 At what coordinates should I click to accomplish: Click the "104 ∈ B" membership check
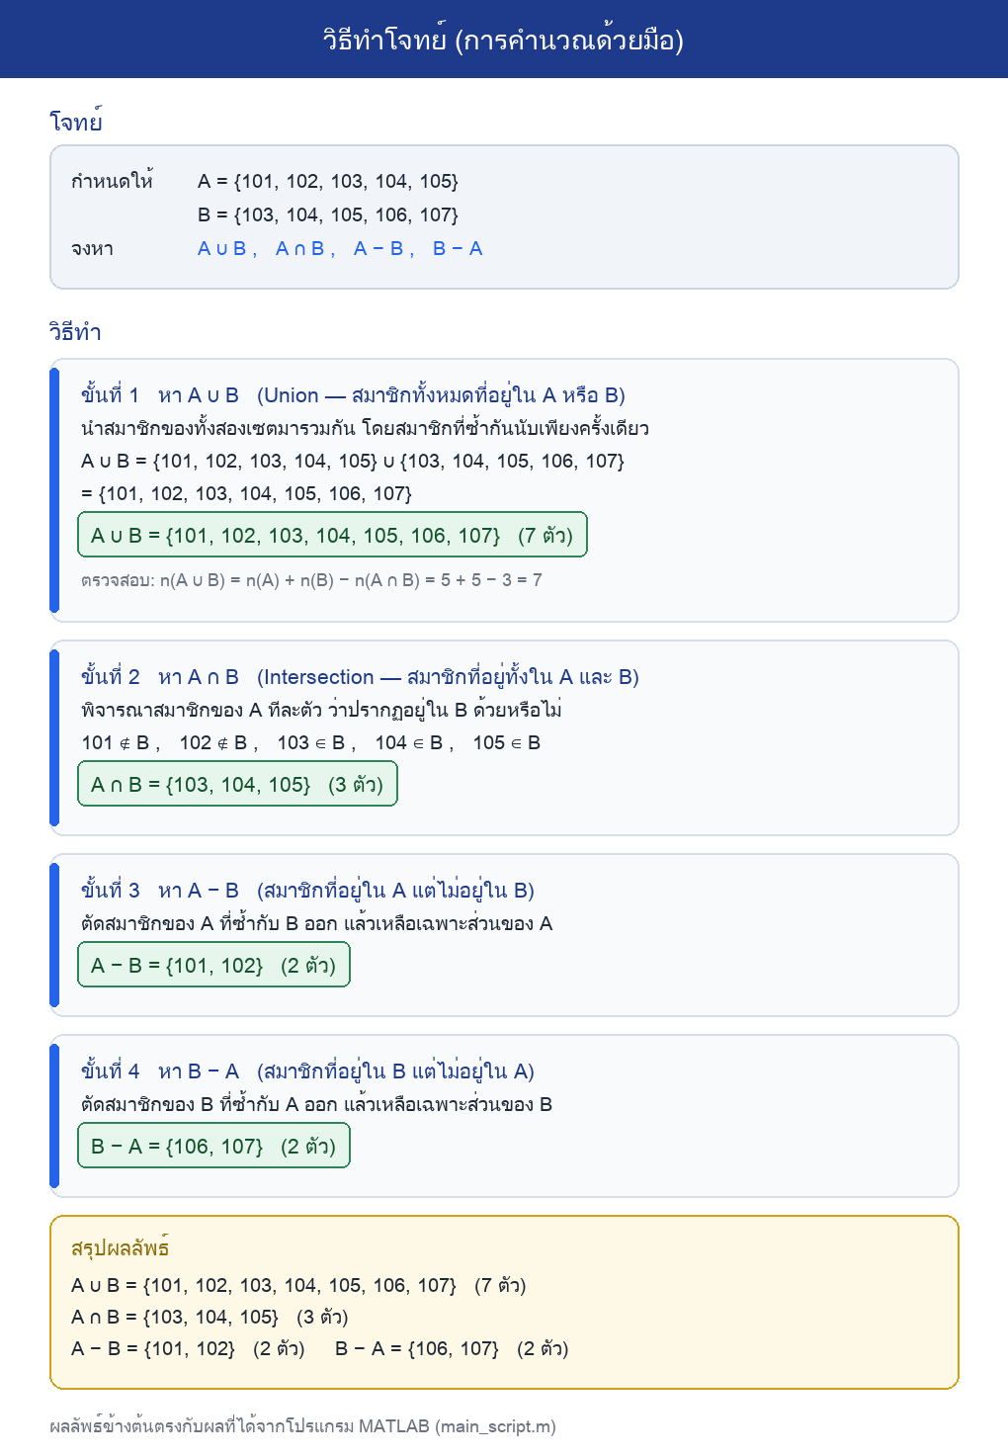[409, 742]
